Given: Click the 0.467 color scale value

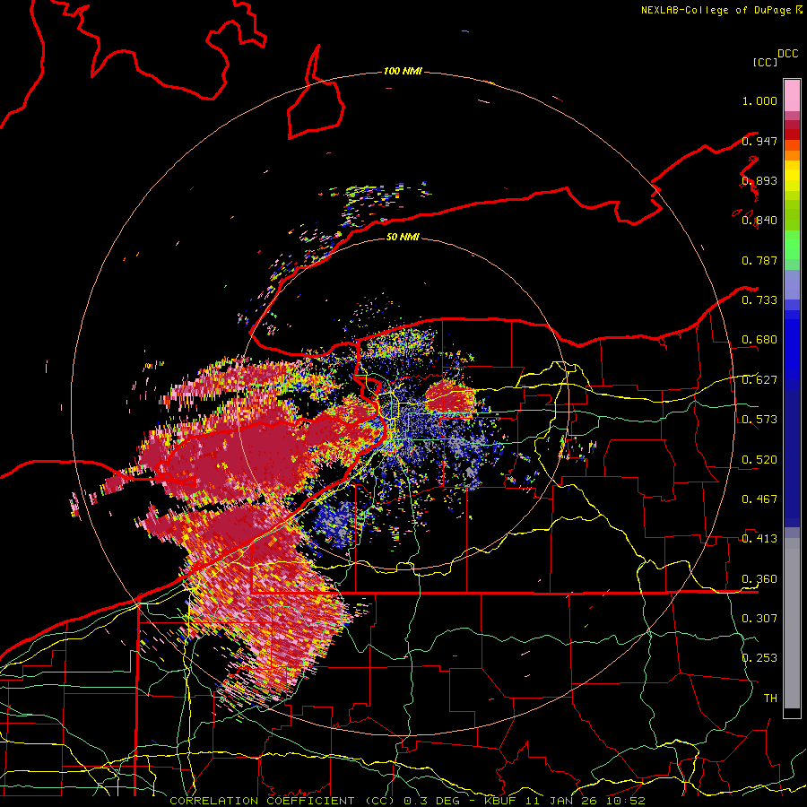Looking at the screenshot, I should (x=759, y=499).
